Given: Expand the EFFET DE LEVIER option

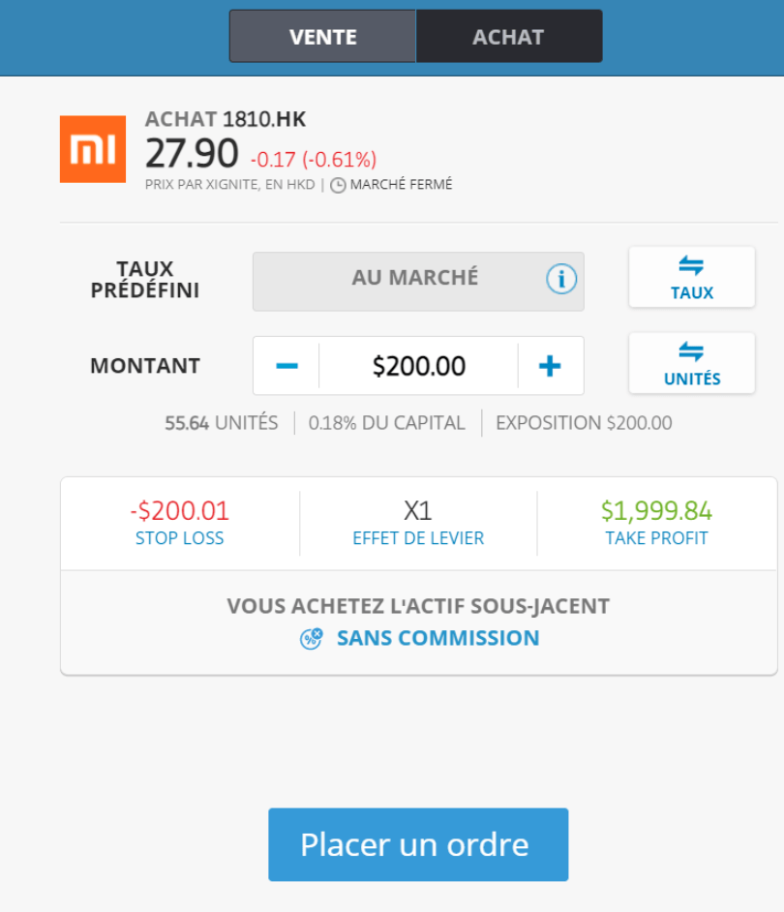Looking at the screenshot, I should click(418, 522).
